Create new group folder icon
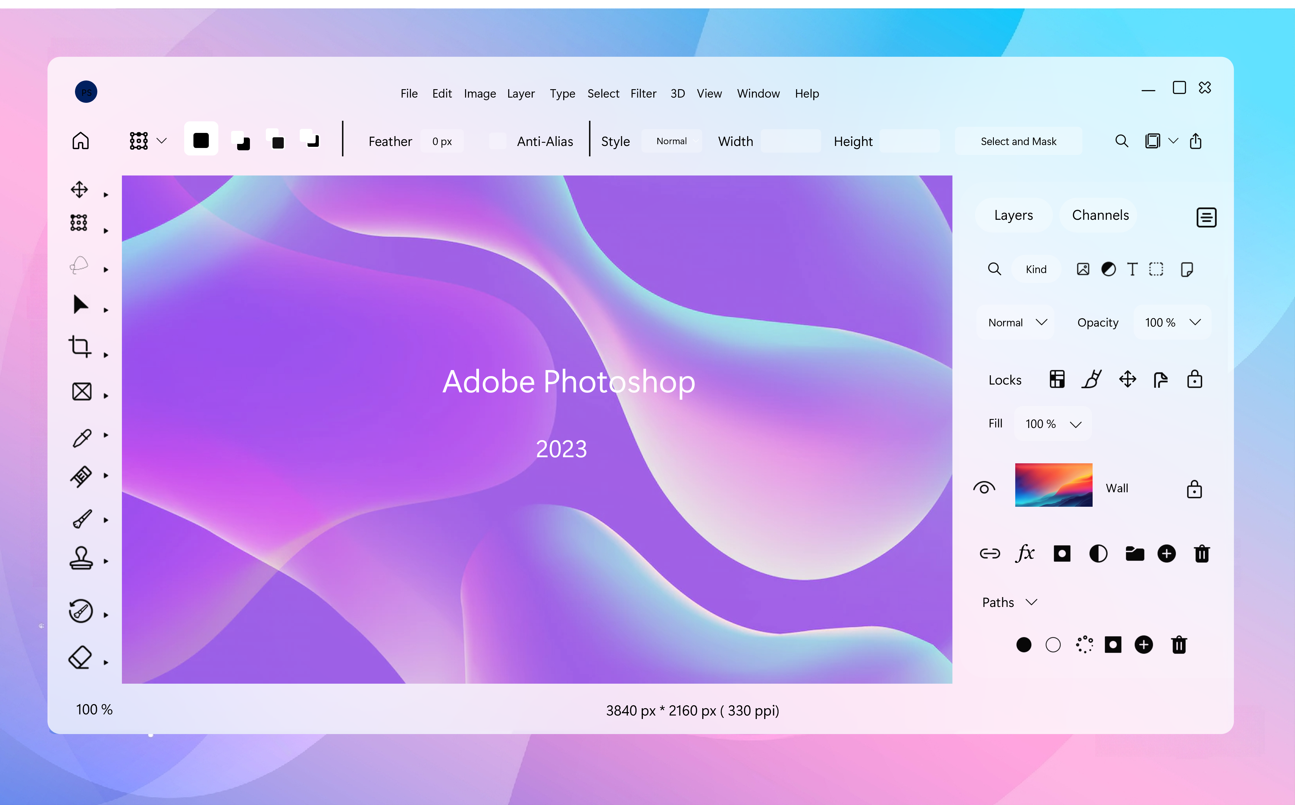The height and width of the screenshot is (805, 1295). (1135, 554)
